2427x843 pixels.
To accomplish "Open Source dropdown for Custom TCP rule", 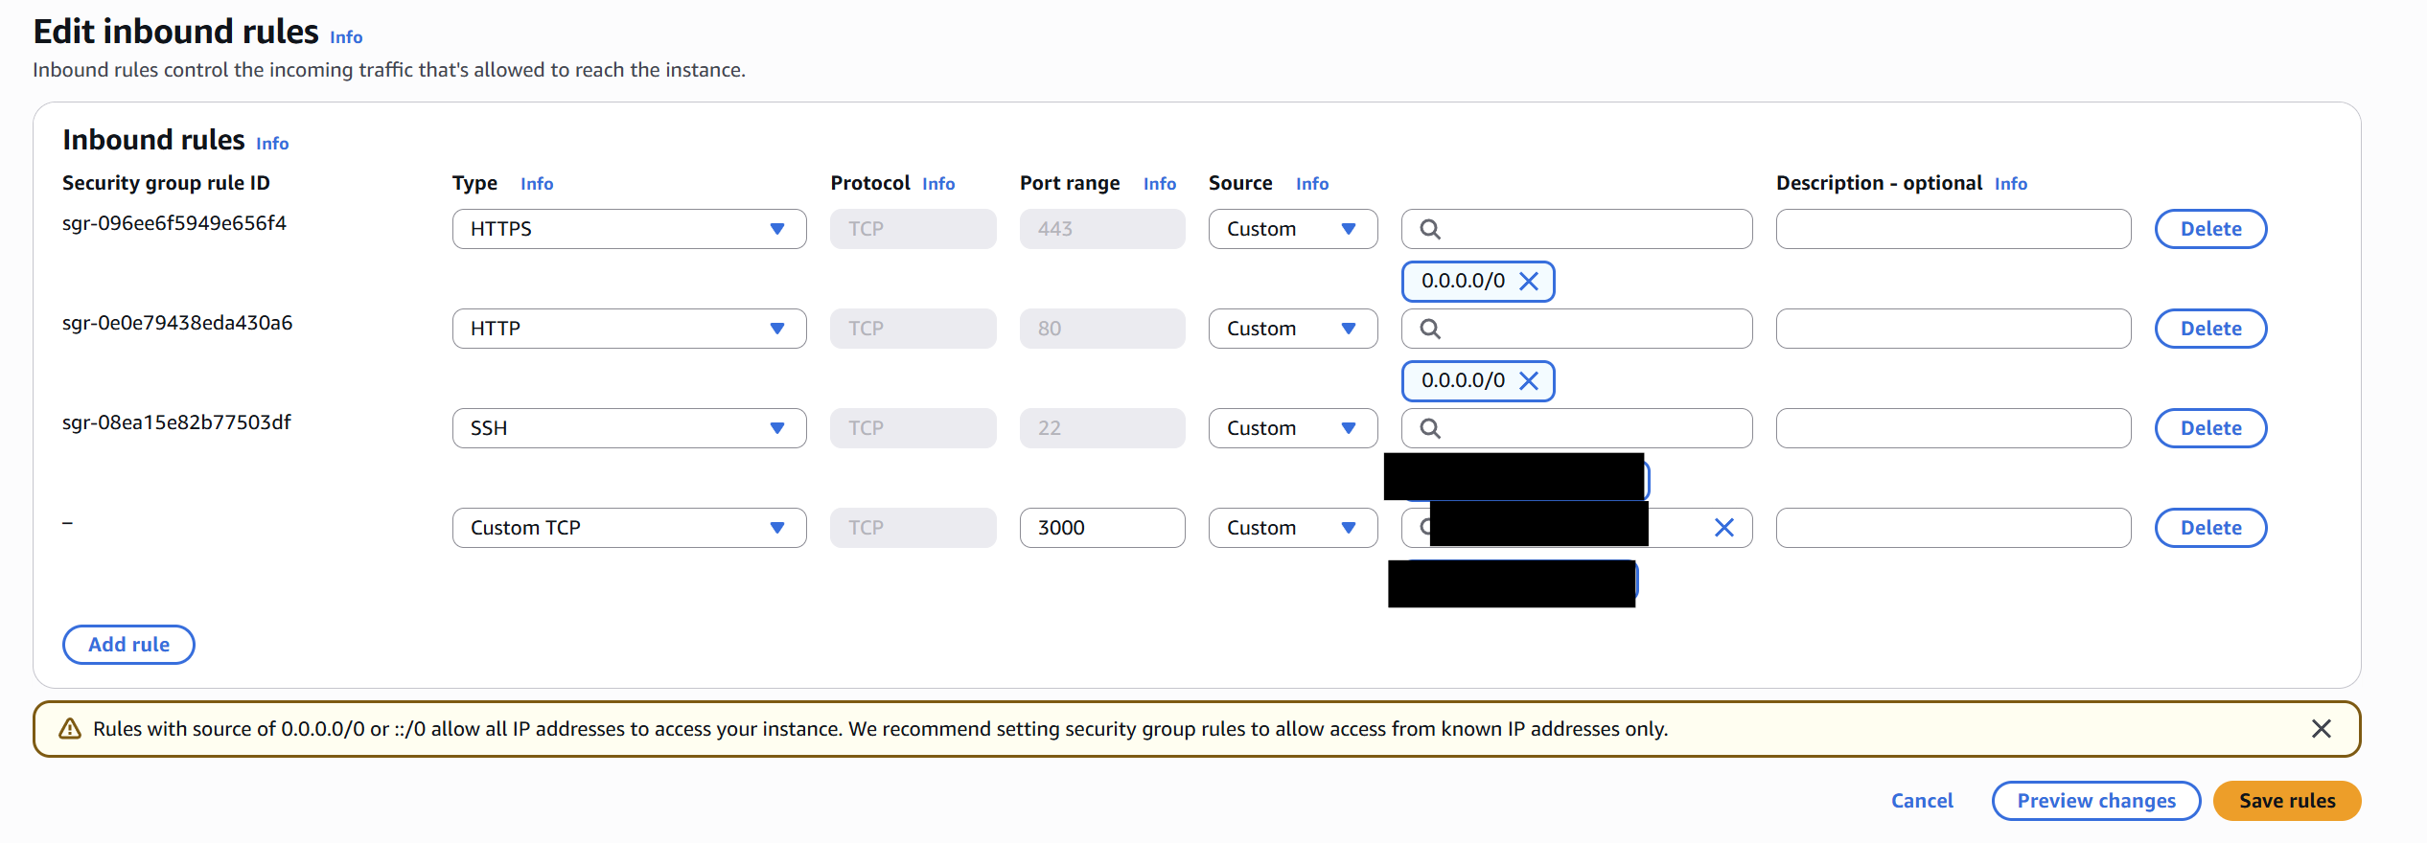I will click(x=1293, y=528).
